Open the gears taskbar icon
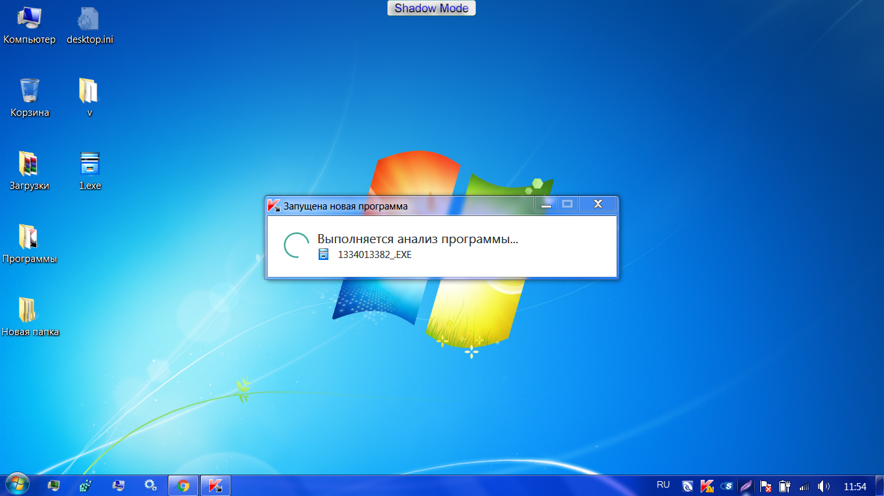 click(150, 485)
